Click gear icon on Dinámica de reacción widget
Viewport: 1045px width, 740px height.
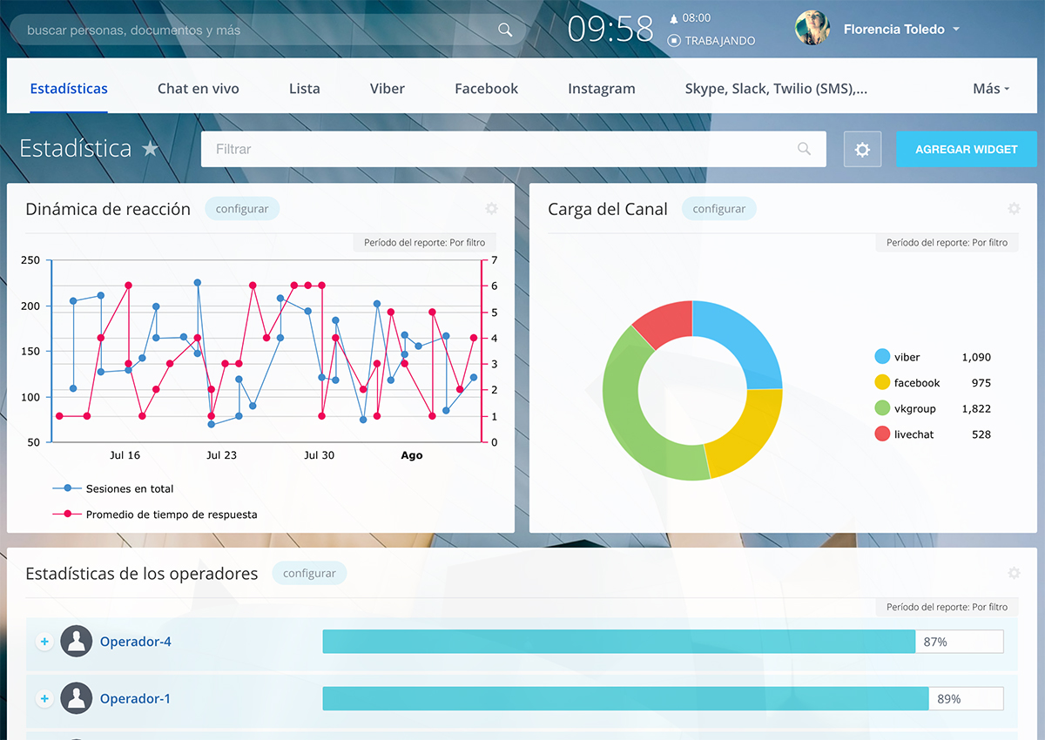[491, 209]
